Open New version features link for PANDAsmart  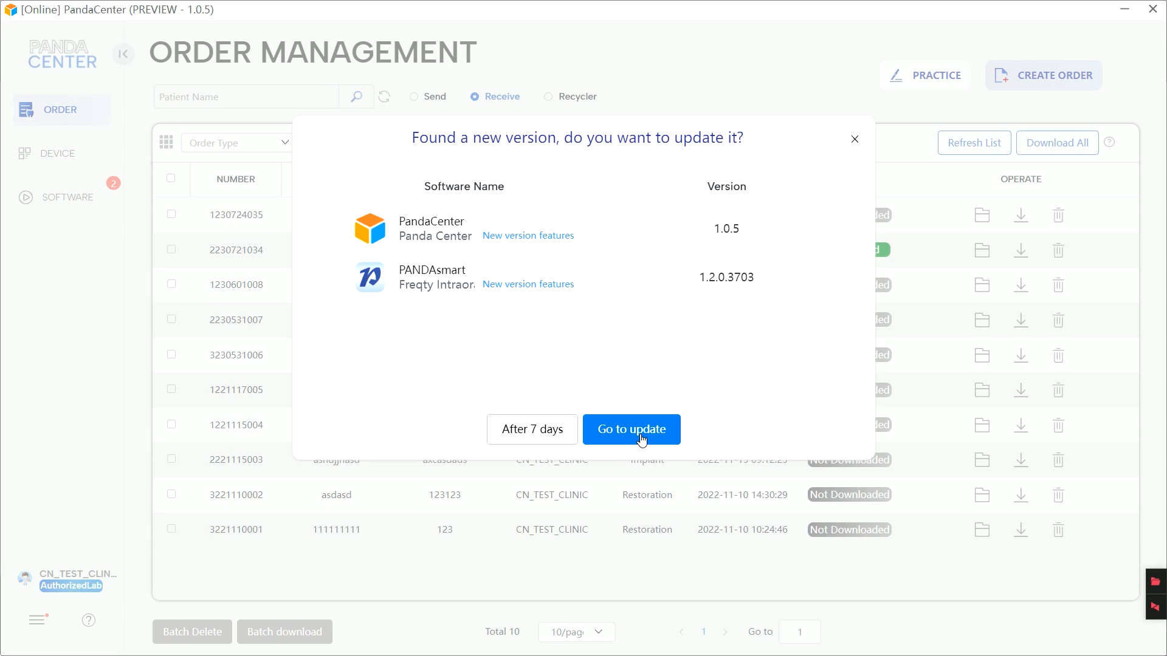528,284
